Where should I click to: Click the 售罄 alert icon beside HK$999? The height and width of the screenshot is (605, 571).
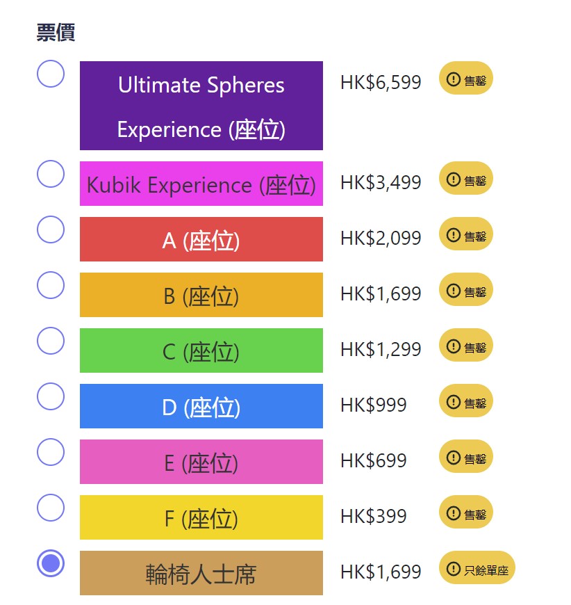click(x=454, y=402)
